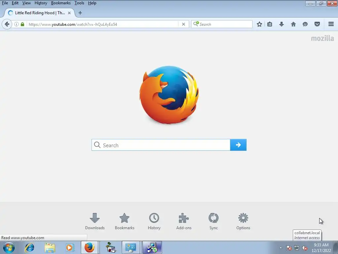Open the toolbar downloads arrow
Viewport: 338px width, 254px height.
point(281,24)
